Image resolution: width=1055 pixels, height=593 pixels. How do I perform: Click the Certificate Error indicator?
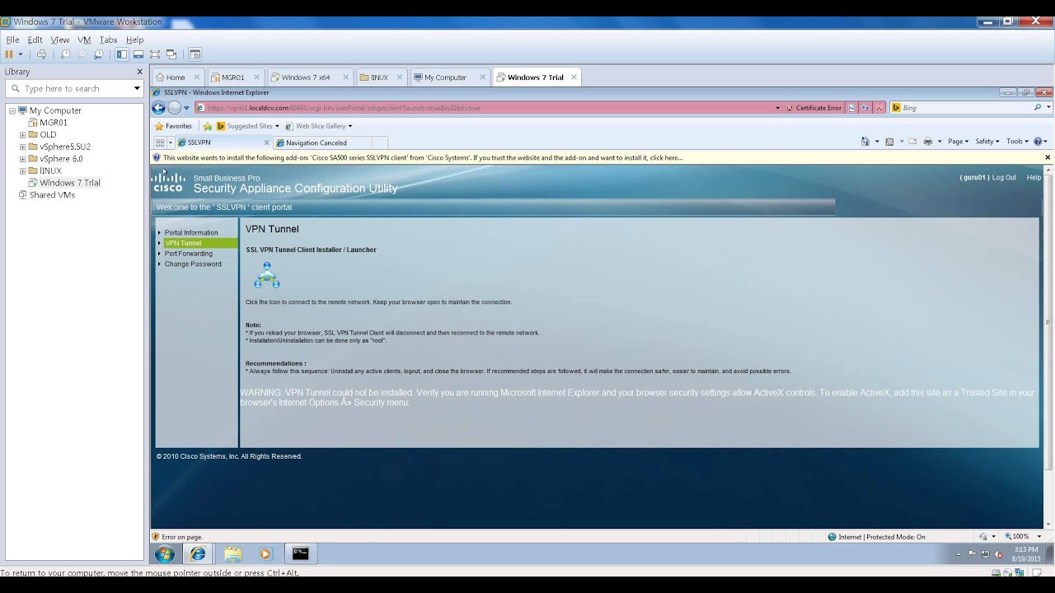[x=814, y=108]
